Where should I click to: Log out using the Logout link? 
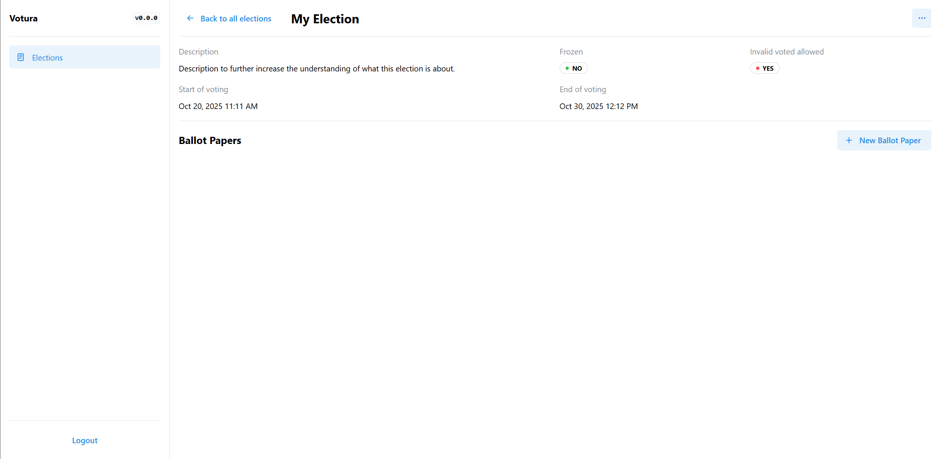85,441
